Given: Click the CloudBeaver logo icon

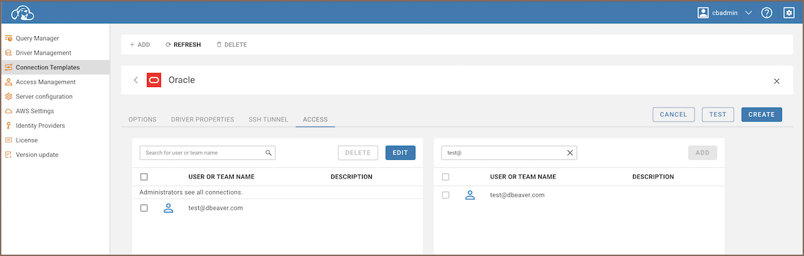Looking at the screenshot, I should (x=23, y=13).
